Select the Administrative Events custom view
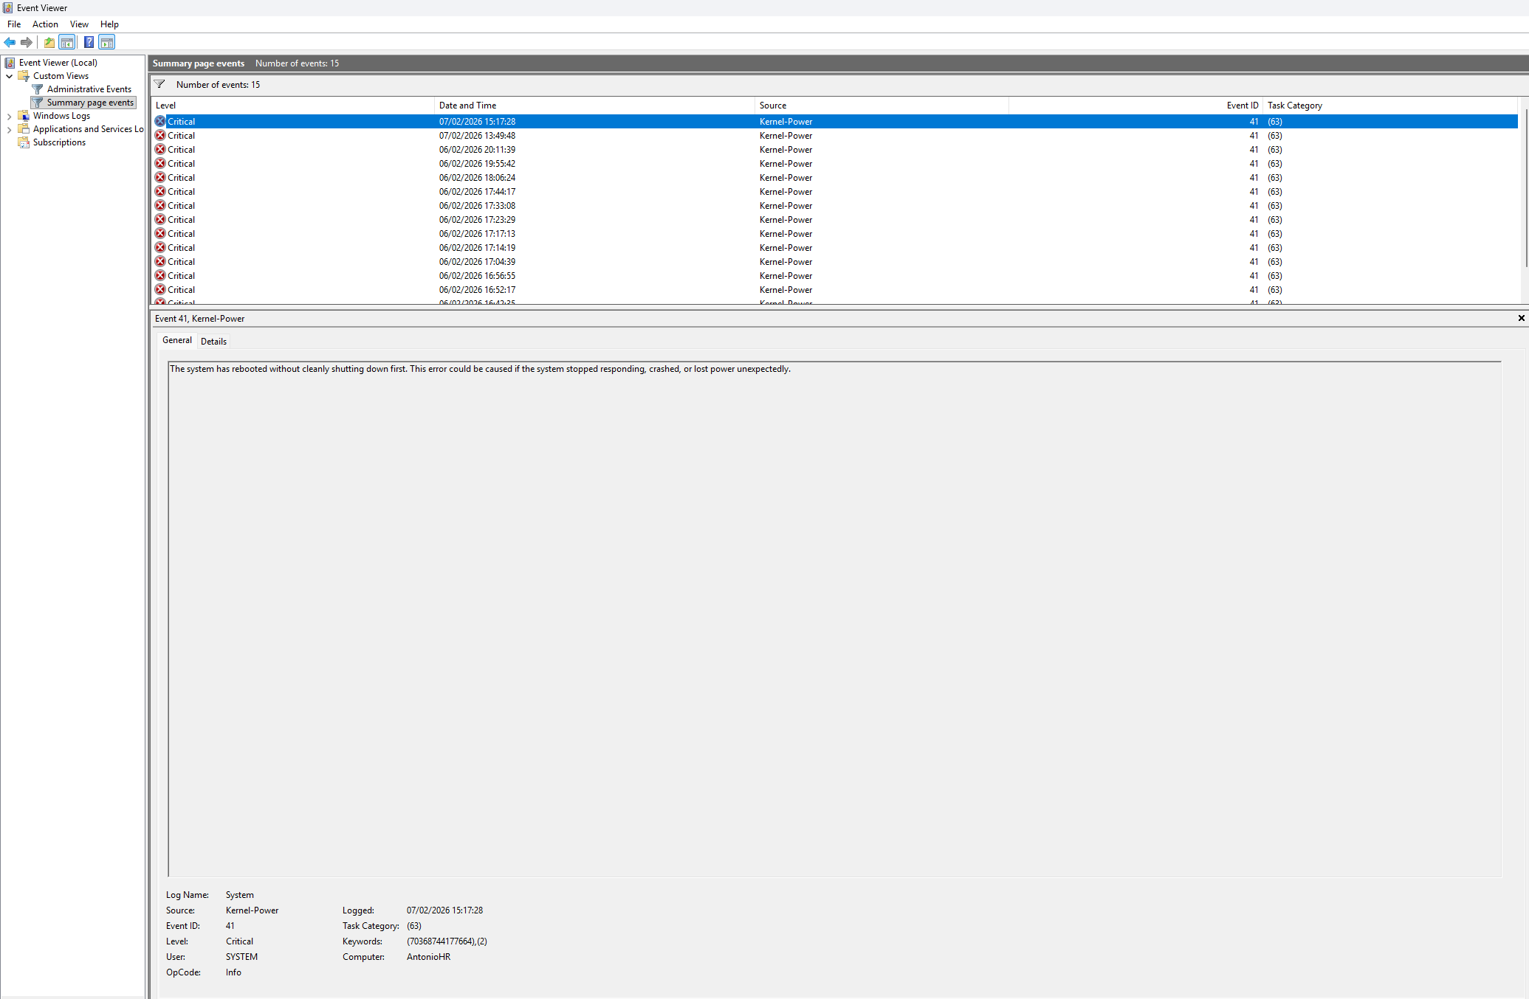 tap(89, 89)
